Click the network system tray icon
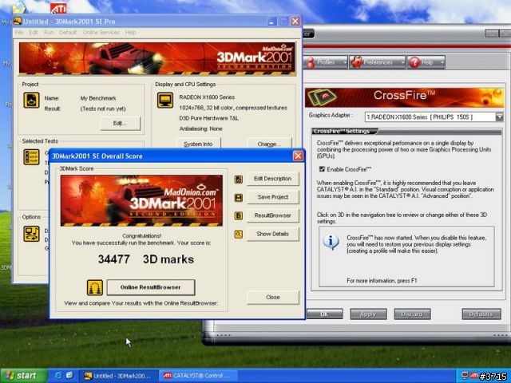The image size is (511, 383). tap(465, 376)
